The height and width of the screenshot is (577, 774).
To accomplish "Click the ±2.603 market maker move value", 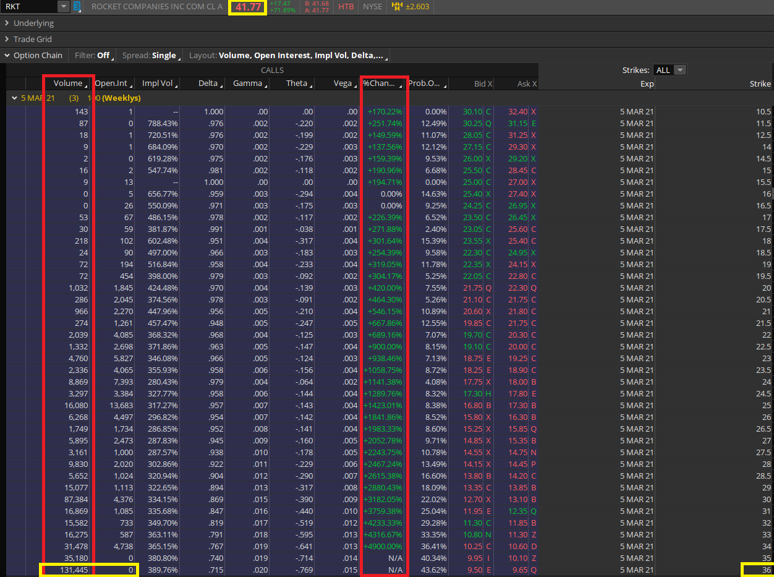I will tap(417, 7).
